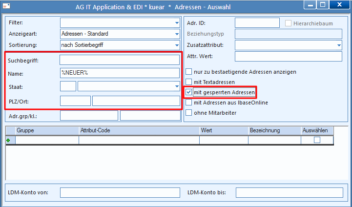The image size is (352, 207).
Task: Tick the Auswählen checkbox in grid row
Action: tap(317, 140)
